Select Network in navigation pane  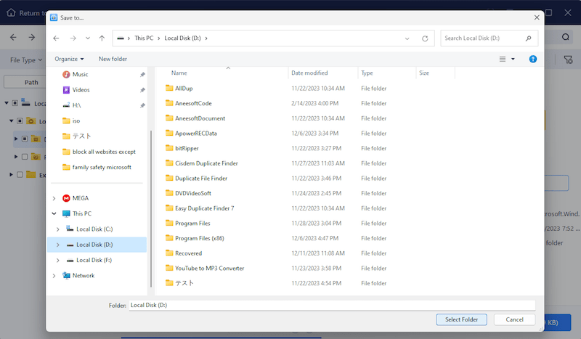[78, 276]
